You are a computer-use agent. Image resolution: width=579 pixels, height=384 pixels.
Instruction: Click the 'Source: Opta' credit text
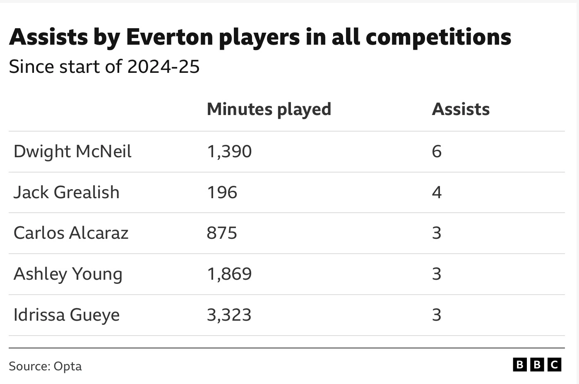tap(45, 366)
